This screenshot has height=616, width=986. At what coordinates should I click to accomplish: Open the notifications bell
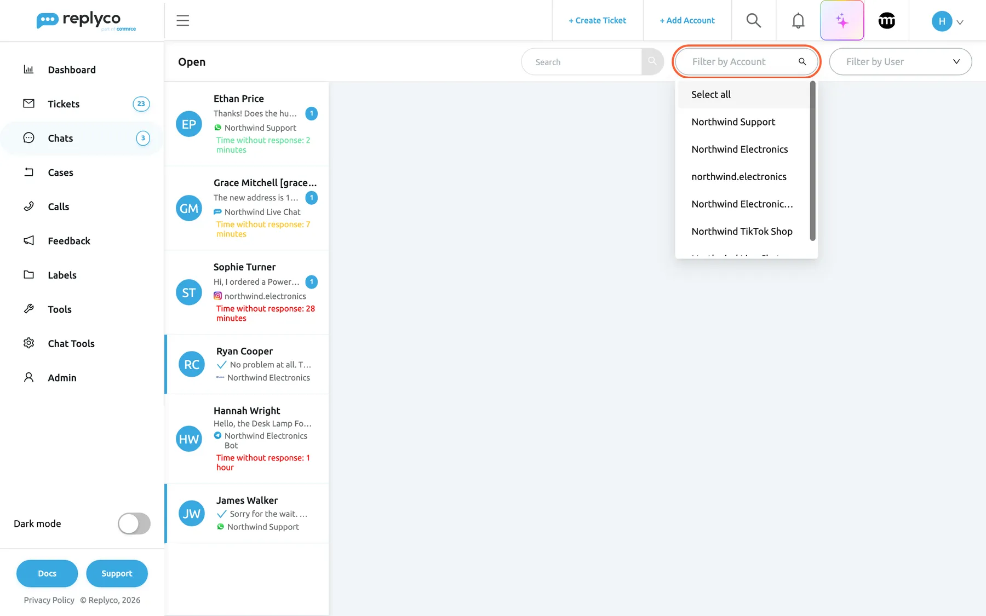pyautogui.click(x=798, y=21)
